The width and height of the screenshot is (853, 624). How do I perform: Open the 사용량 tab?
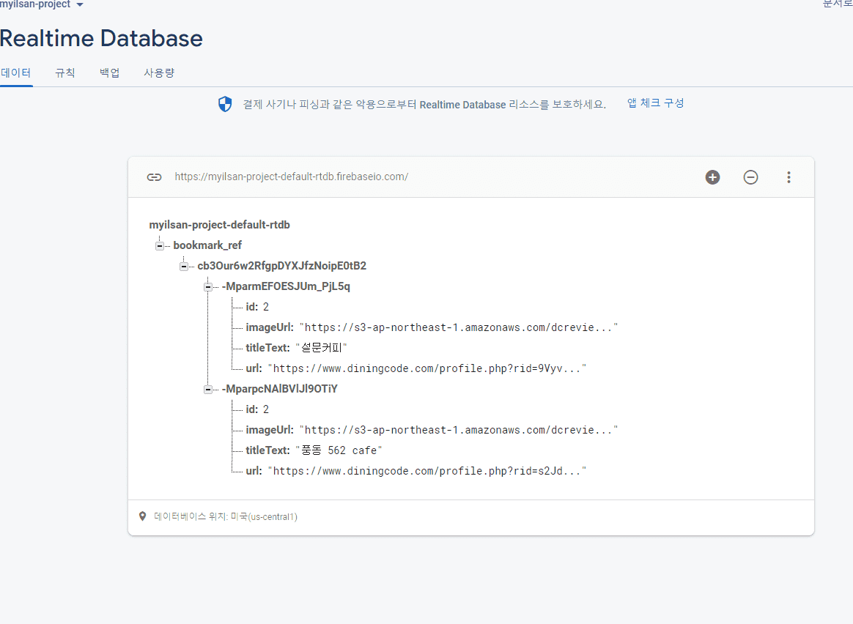(159, 73)
